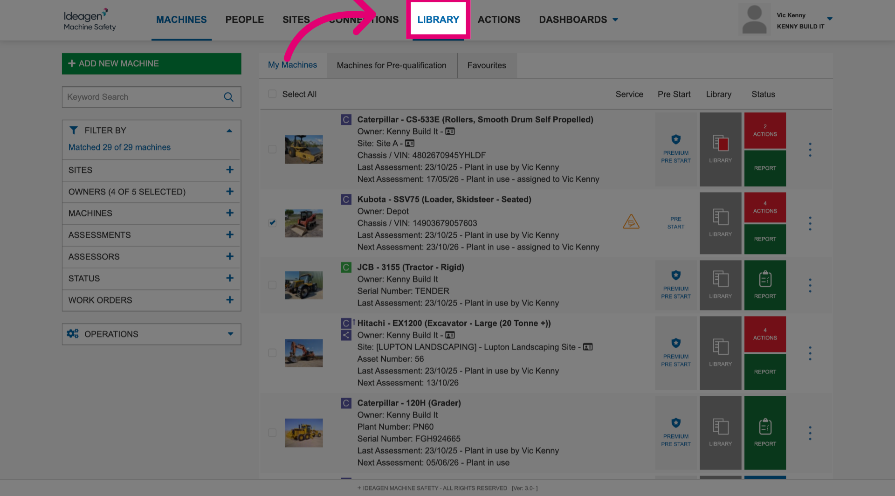
Task: Expand the WORK ORDERS filter
Action: click(230, 300)
